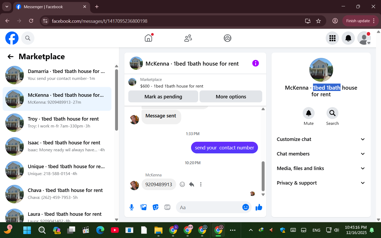
Task: Expand Chat members section
Action: tap(321, 154)
